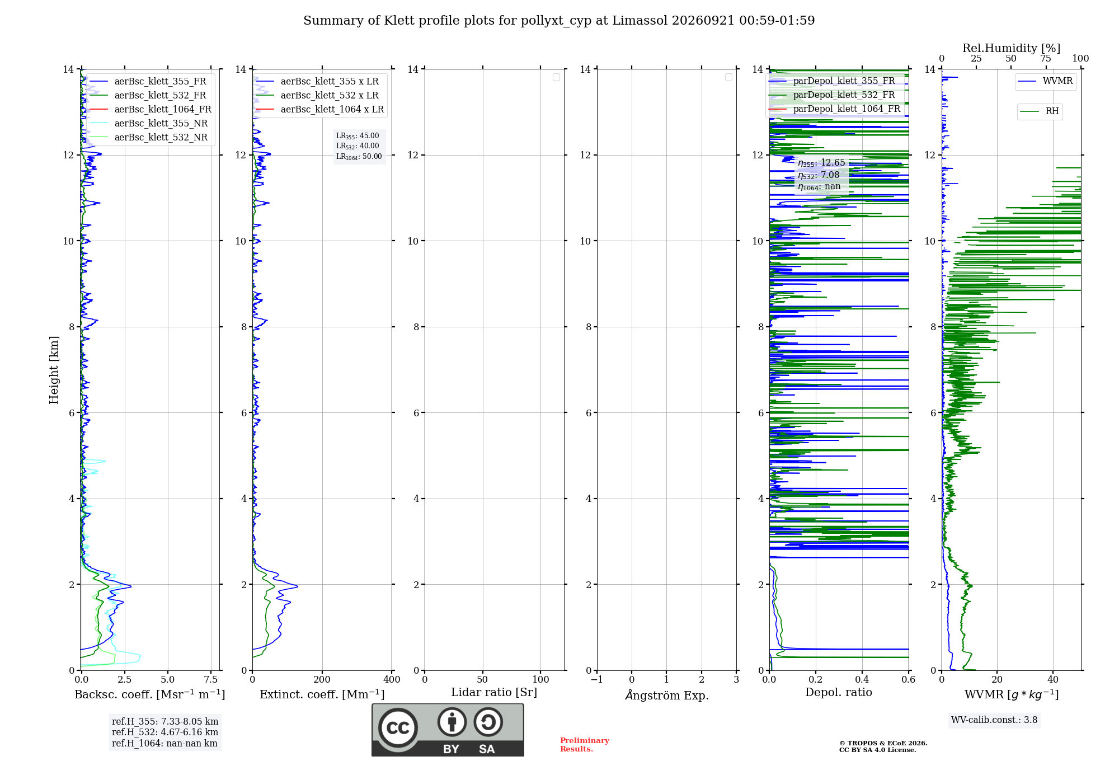Click the ref.H_355 reference height text box
The image size is (1119, 761).
(x=165, y=732)
